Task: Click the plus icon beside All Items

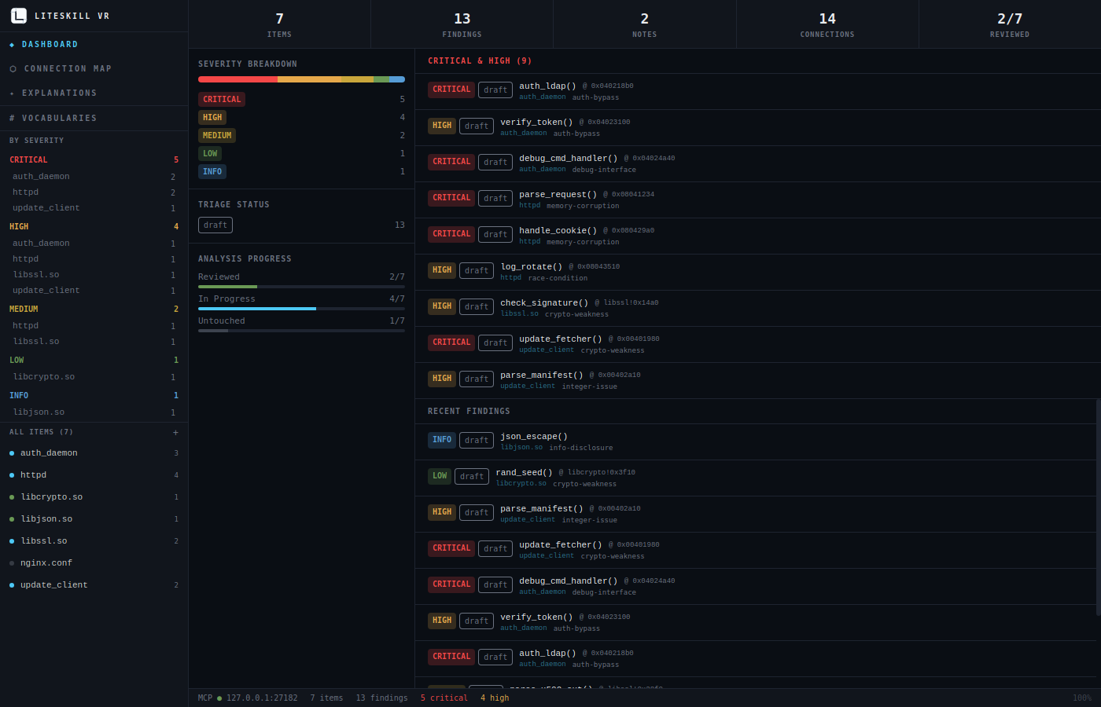Action: (x=175, y=433)
